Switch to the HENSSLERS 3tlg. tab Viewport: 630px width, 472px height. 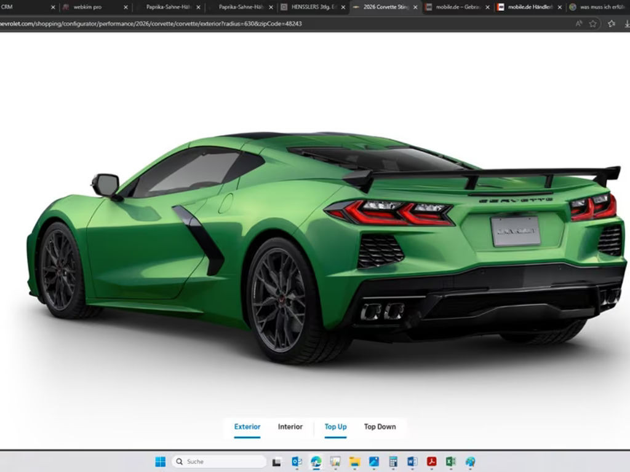point(313,7)
